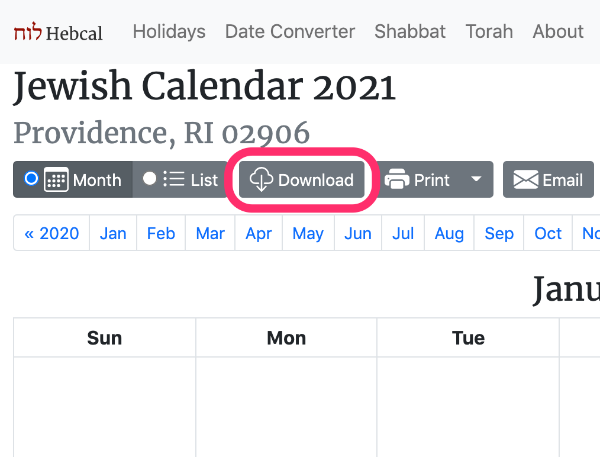Jump to September in the month bar

point(499,233)
